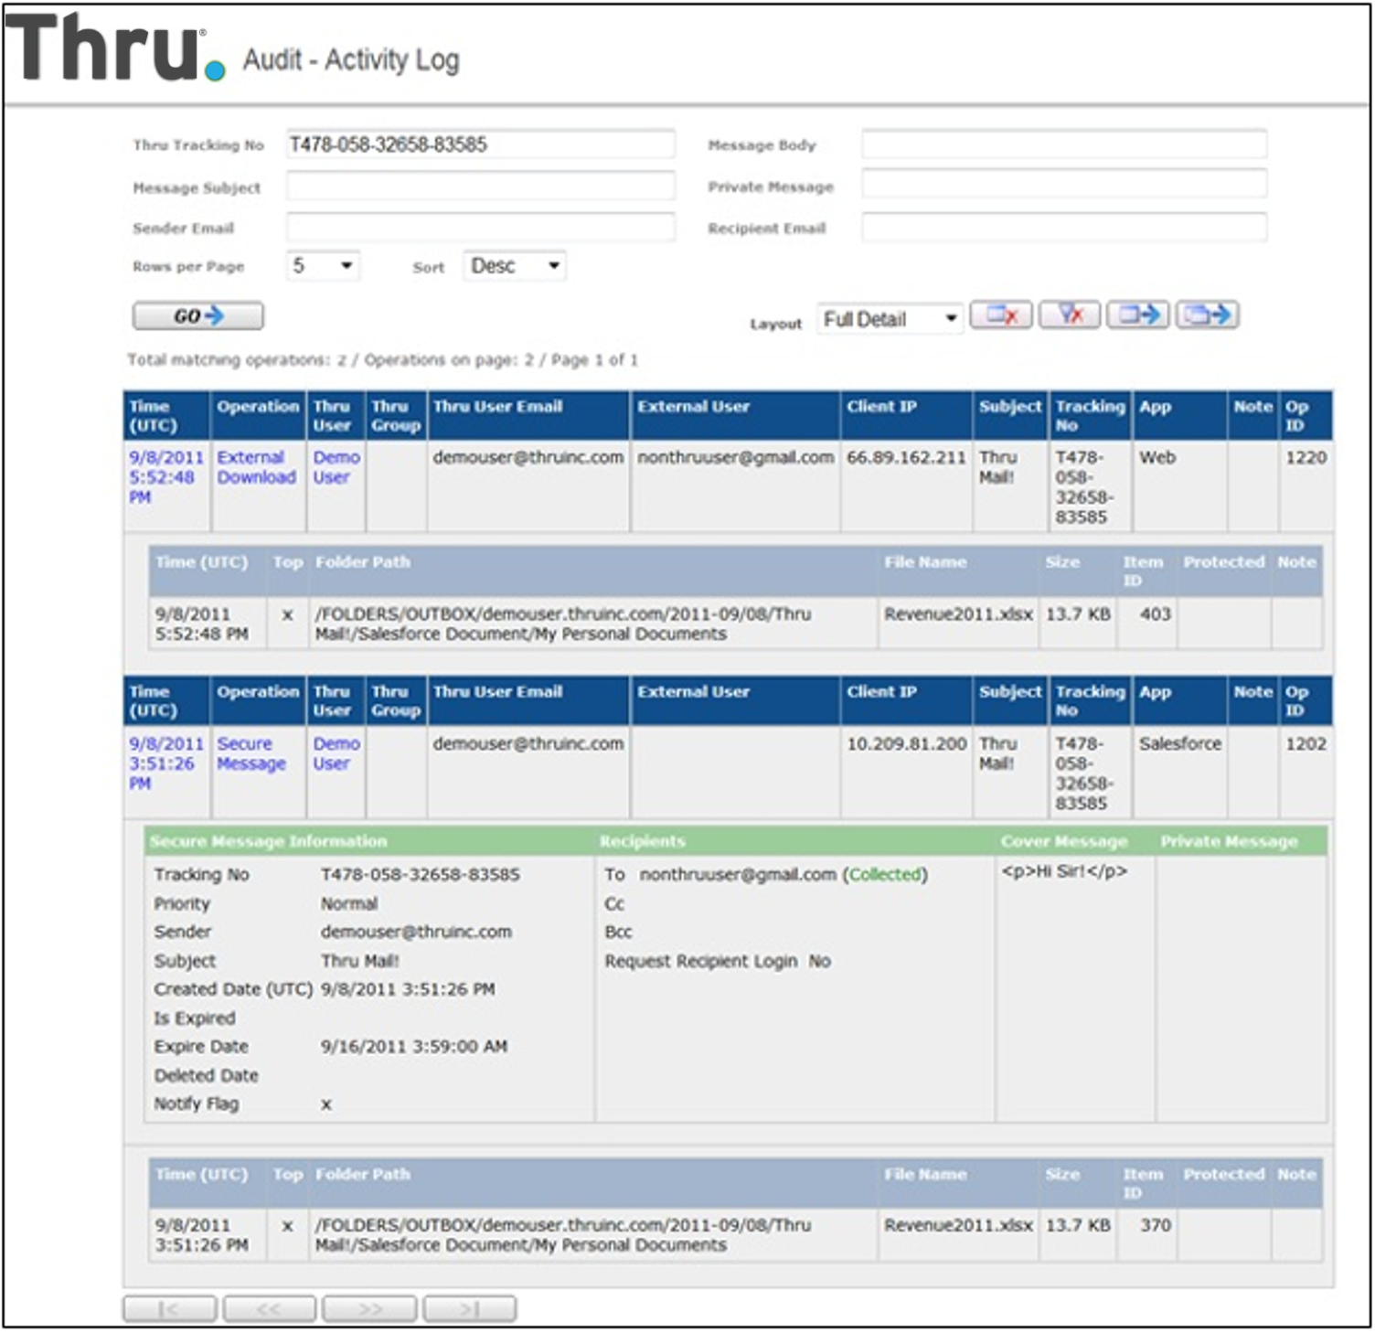Viewport: 1375px width, 1333px height.
Task: Go to the next page using >>
Action: click(369, 1309)
